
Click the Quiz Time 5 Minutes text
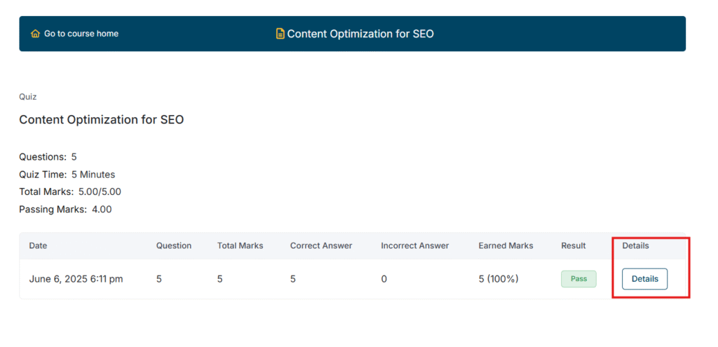pos(67,174)
